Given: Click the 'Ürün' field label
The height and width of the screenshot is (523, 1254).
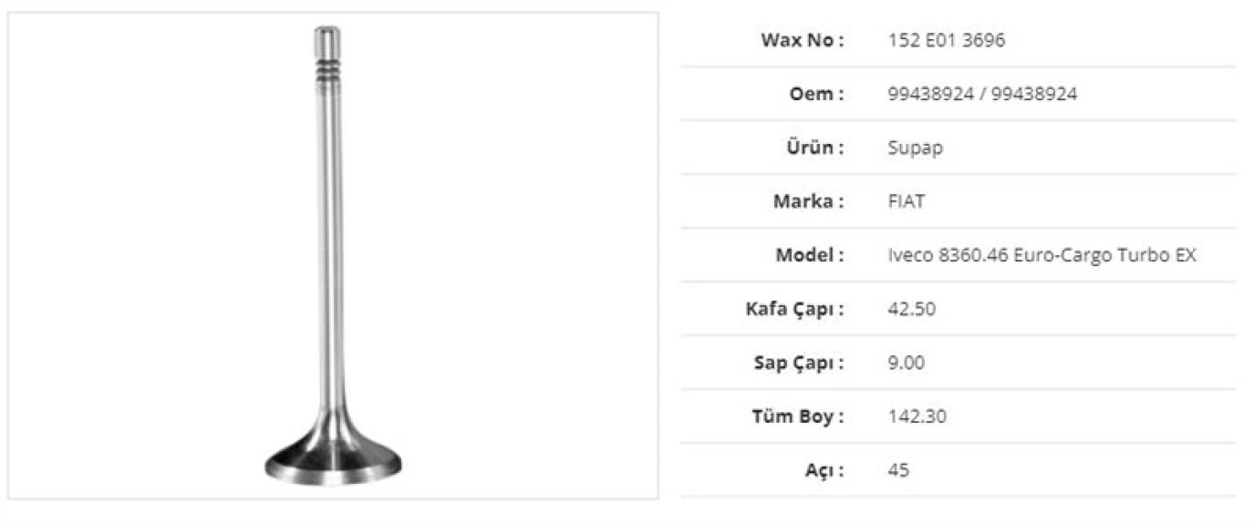Looking at the screenshot, I should 813,148.
